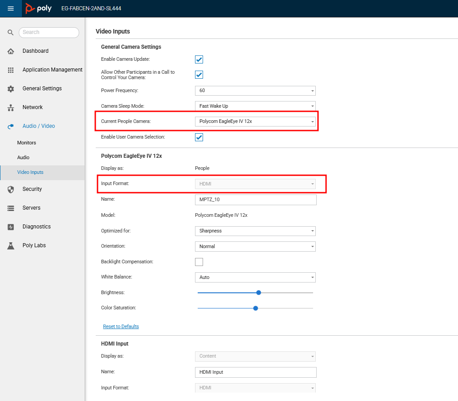Open the Power Frequency dropdown
Screen dimensions: 458x401
(255, 90)
